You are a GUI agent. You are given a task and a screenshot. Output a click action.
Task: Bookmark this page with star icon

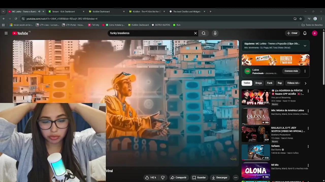pyautogui.click(x=301, y=19)
